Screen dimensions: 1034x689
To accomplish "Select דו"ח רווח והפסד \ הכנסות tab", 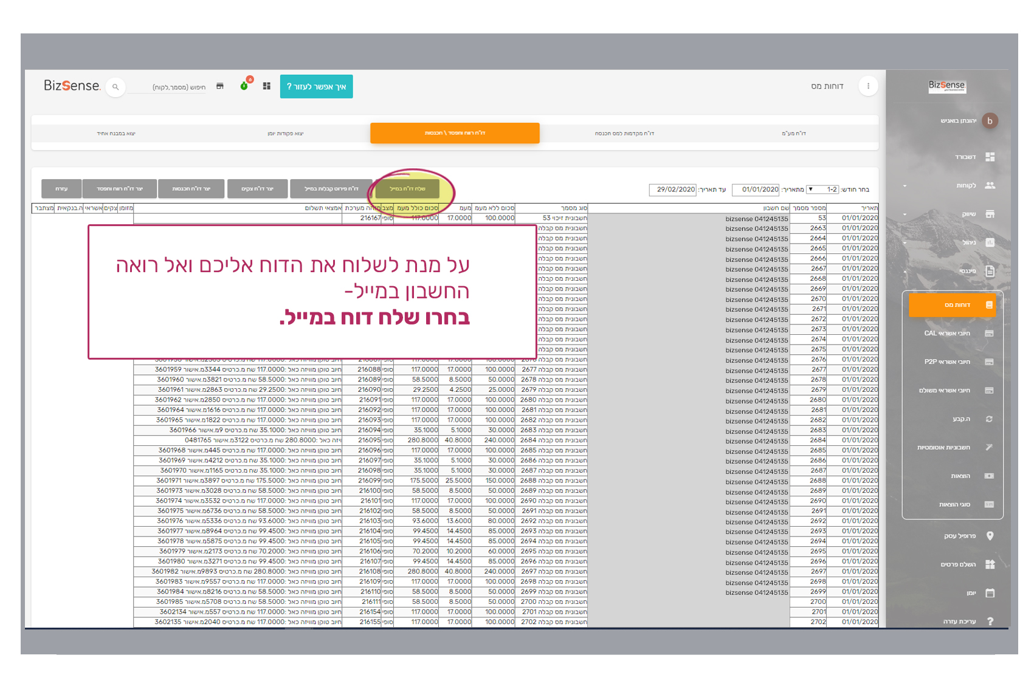I will (x=455, y=133).
